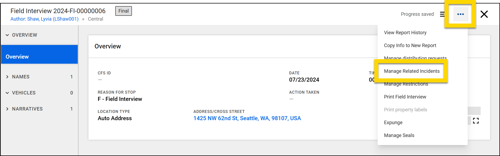Click the Final status badge
This screenshot has height=156, width=500.
(124, 11)
